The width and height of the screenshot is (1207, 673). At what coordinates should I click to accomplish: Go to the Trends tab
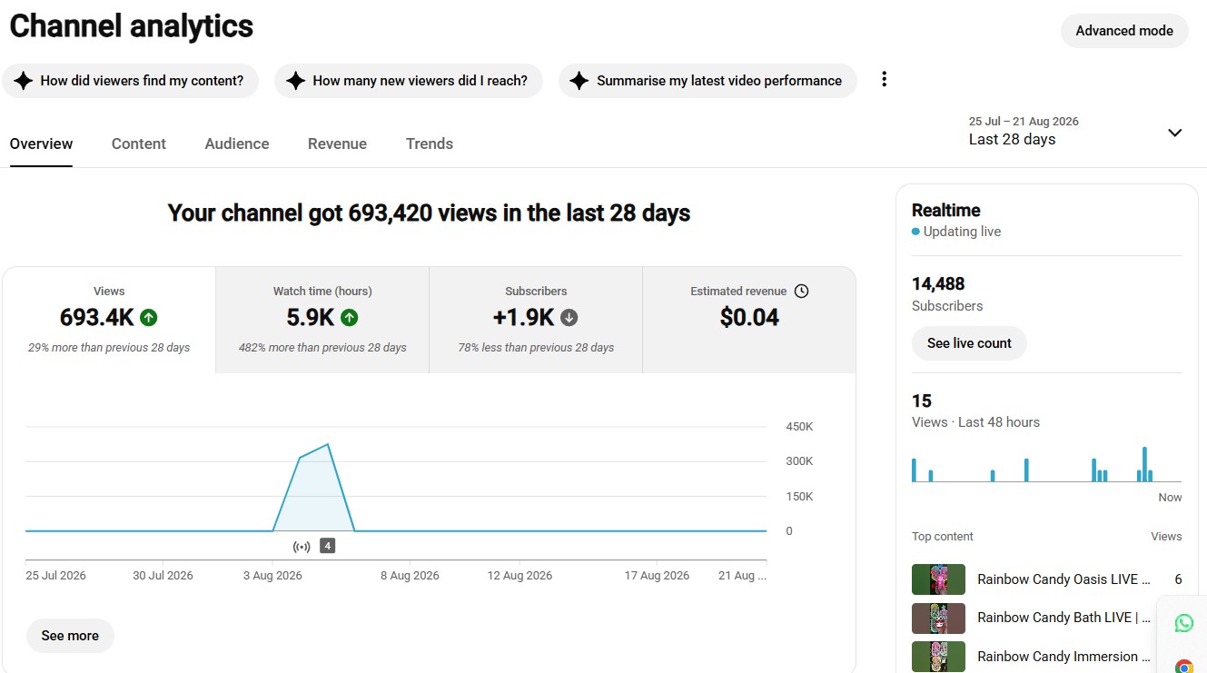coord(430,144)
